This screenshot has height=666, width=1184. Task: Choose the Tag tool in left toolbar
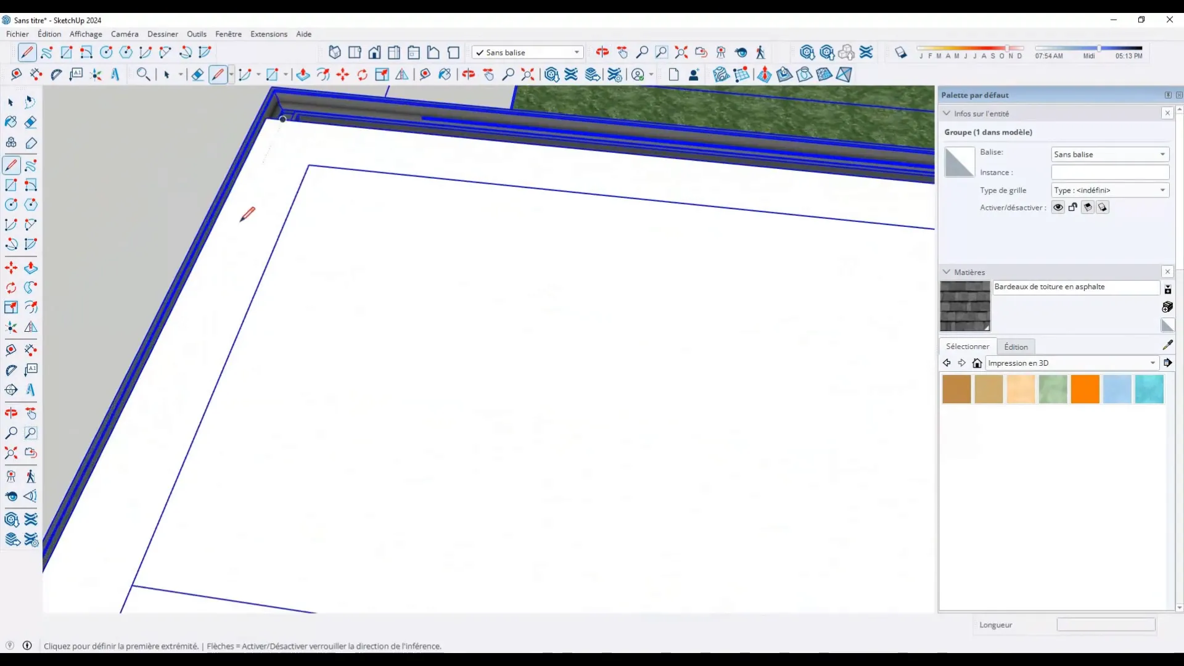click(x=31, y=142)
